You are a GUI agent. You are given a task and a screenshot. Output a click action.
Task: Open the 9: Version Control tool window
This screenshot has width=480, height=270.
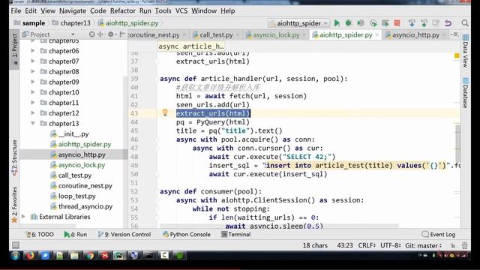click(124, 235)
